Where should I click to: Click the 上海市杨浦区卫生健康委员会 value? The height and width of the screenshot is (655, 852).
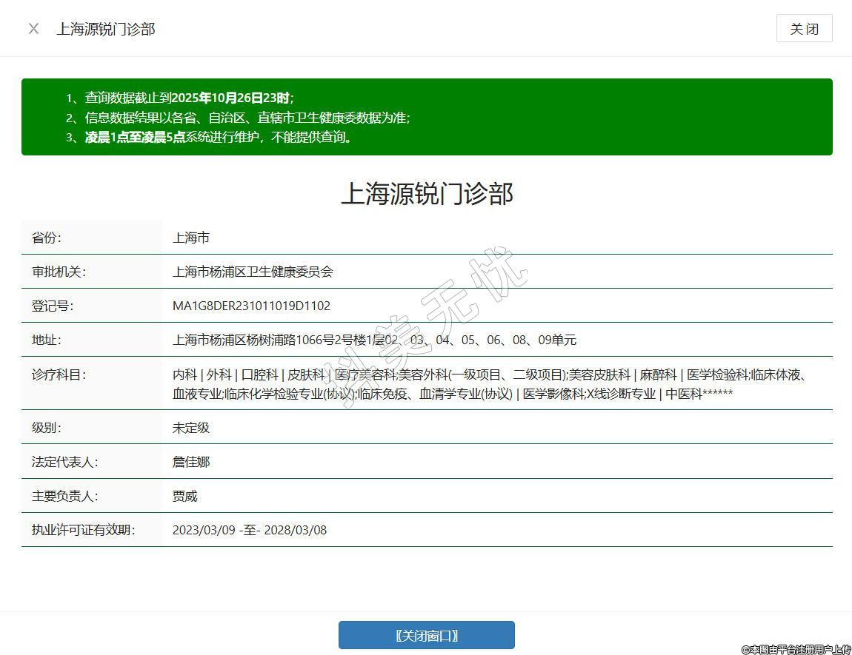point(253,272)
